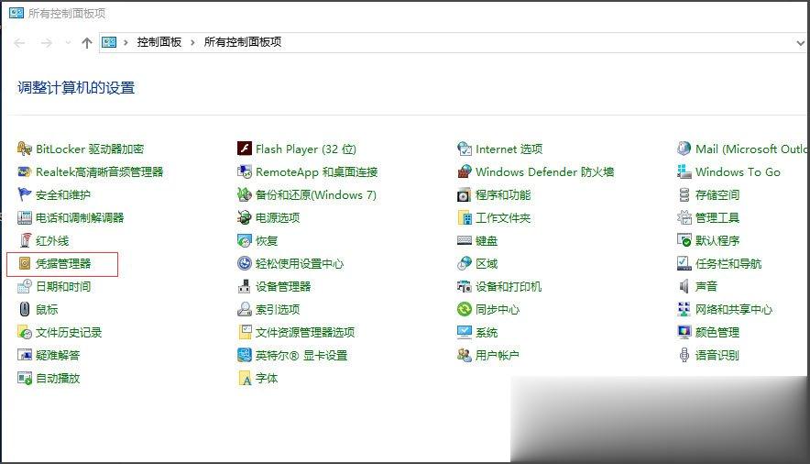810x464 pixels.
Task: Open the 安全和维护 flag icon
Action: pyautogui.click(x=24, y=194)
